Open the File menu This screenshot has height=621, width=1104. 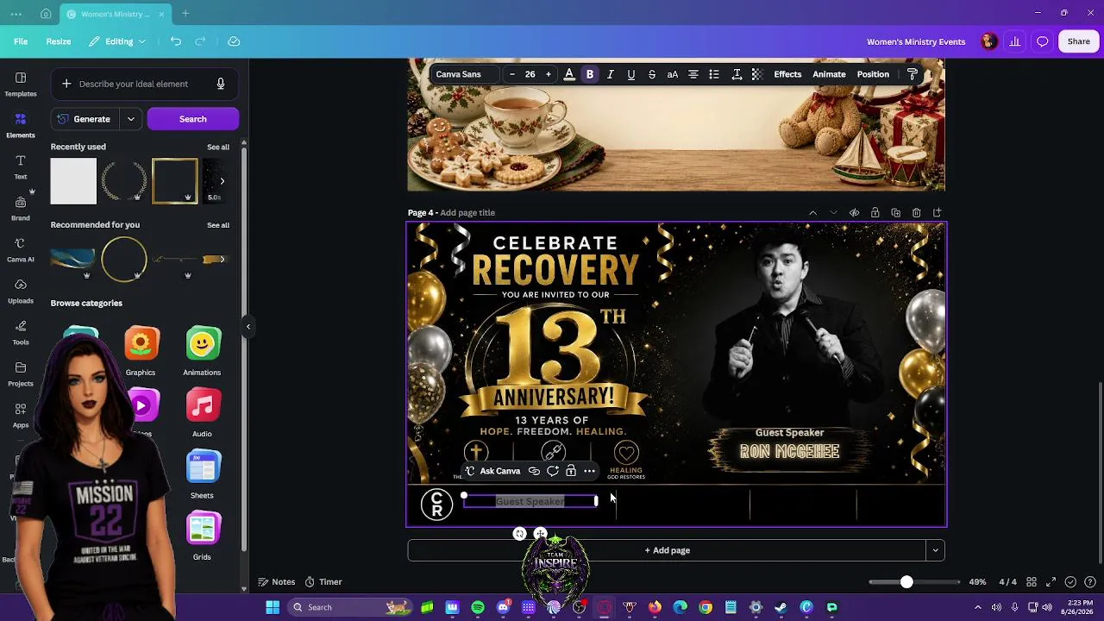click(x=21, y=41)
